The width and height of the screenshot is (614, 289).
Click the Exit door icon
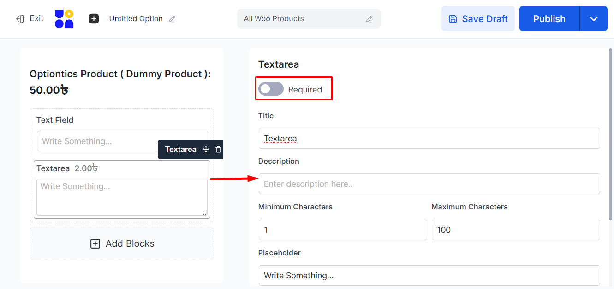click(x=20, y=19)
